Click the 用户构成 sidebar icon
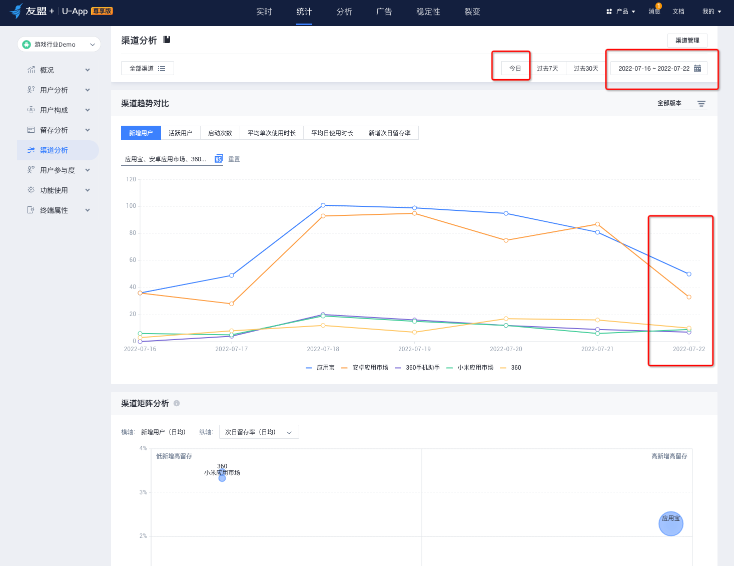The image size is (734, 566). tap(31, 110)
